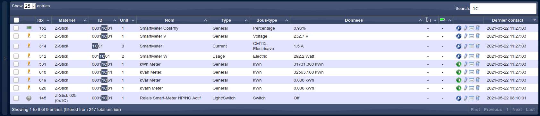Check the box for kVarh Meter row
Image resolution: width=540 pixels, height=116 pixels.
tap(16, 88)
